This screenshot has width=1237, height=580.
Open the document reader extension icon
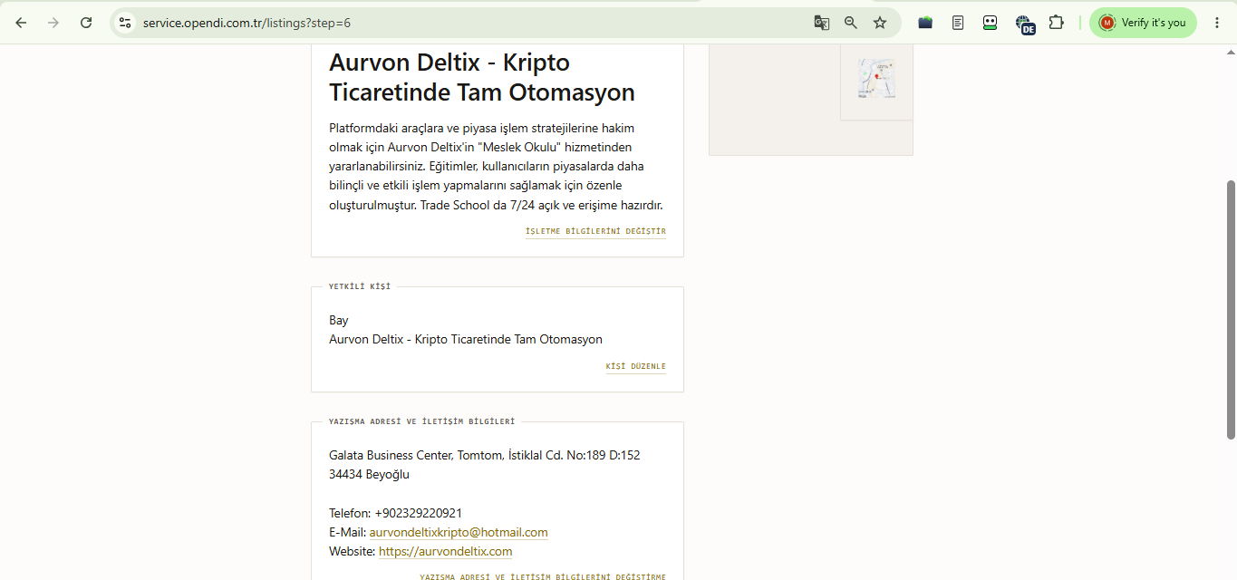pyautogui.click(x=958, y=23)
